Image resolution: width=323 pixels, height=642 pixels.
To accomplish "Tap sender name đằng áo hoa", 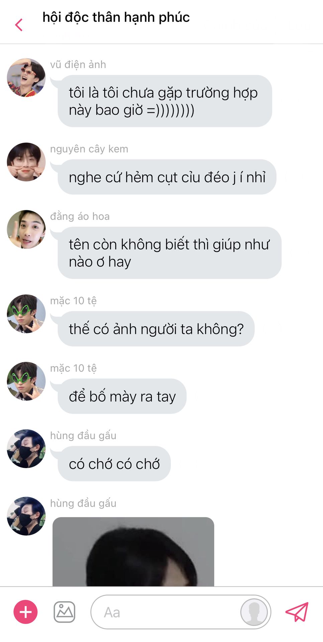I will tap(80, 216).
